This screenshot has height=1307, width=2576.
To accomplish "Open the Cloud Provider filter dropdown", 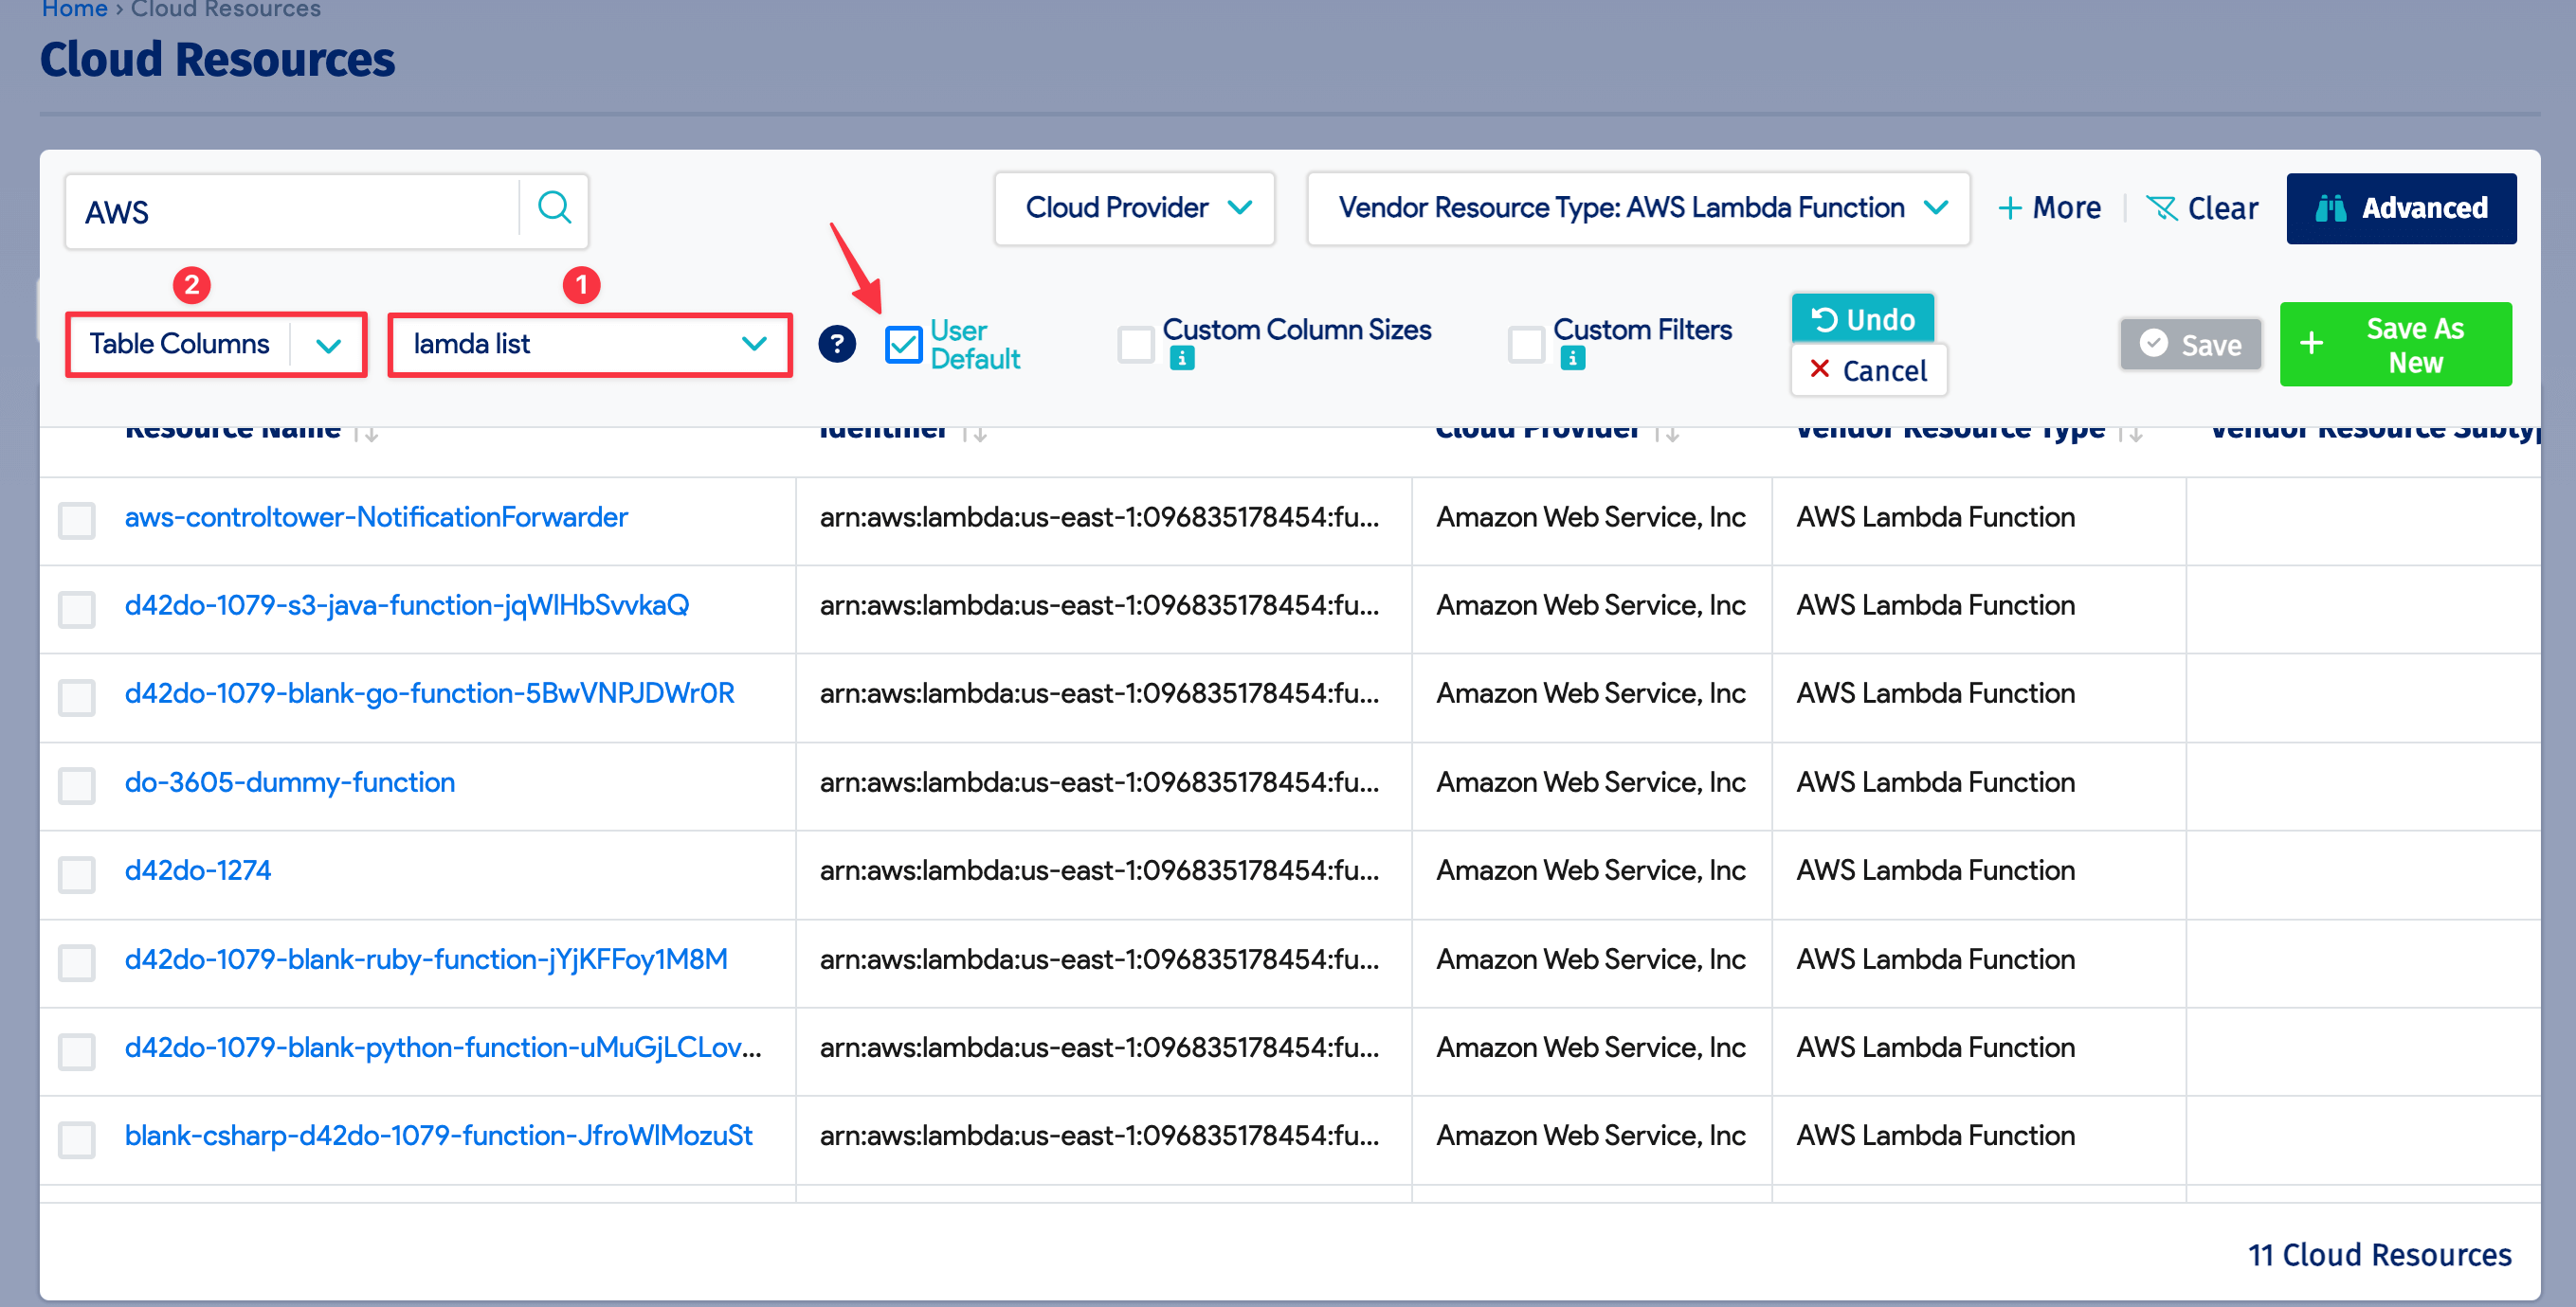I will pyautogui.click(x=1134, y=207).
